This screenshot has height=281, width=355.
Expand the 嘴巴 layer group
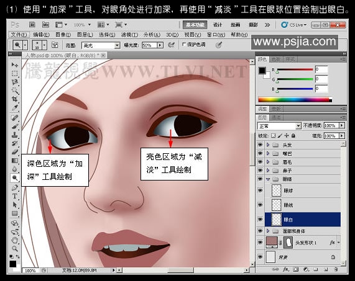click(x=268, y=153)
